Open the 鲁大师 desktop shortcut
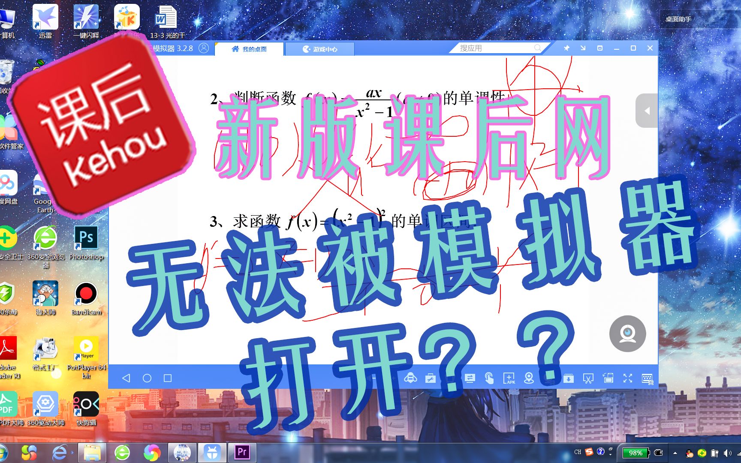Viewport: 741px width, 463px height. pyautogui.click(x=45, y=299)
